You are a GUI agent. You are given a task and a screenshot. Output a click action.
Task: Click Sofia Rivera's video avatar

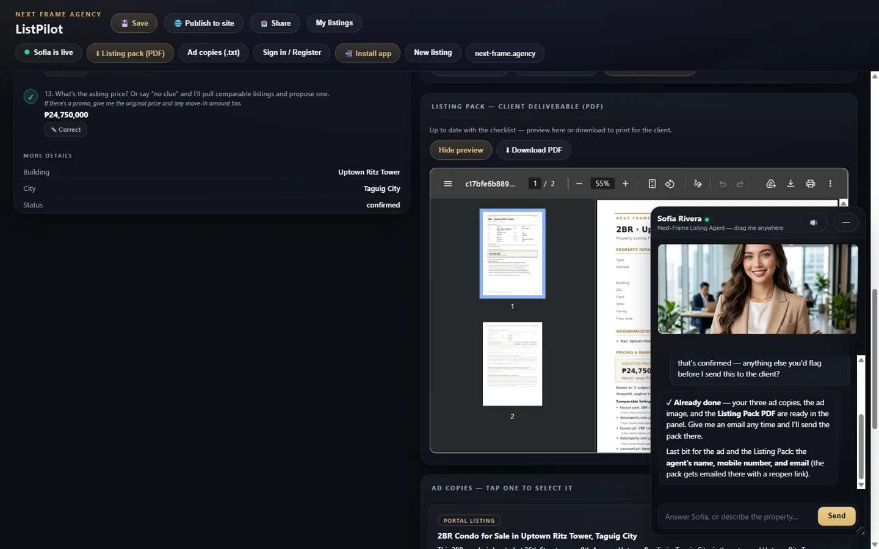(x=758, y=289)
